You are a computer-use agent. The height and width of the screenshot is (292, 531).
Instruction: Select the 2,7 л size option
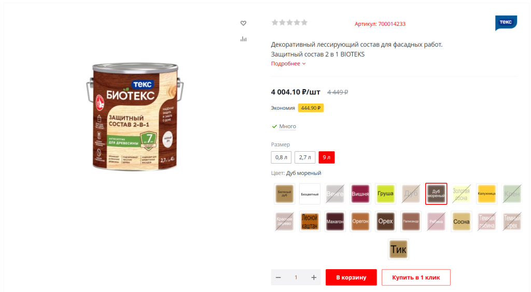[x=305, y=157]
